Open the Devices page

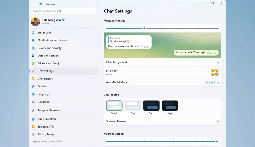64,87
